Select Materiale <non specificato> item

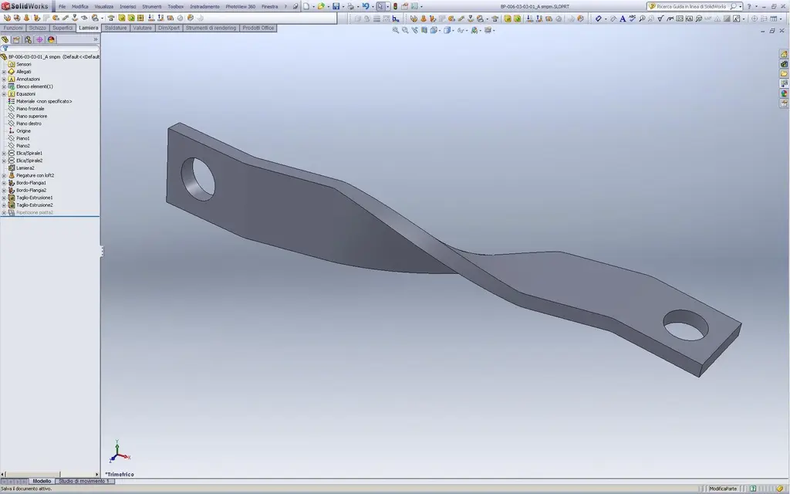44,101
